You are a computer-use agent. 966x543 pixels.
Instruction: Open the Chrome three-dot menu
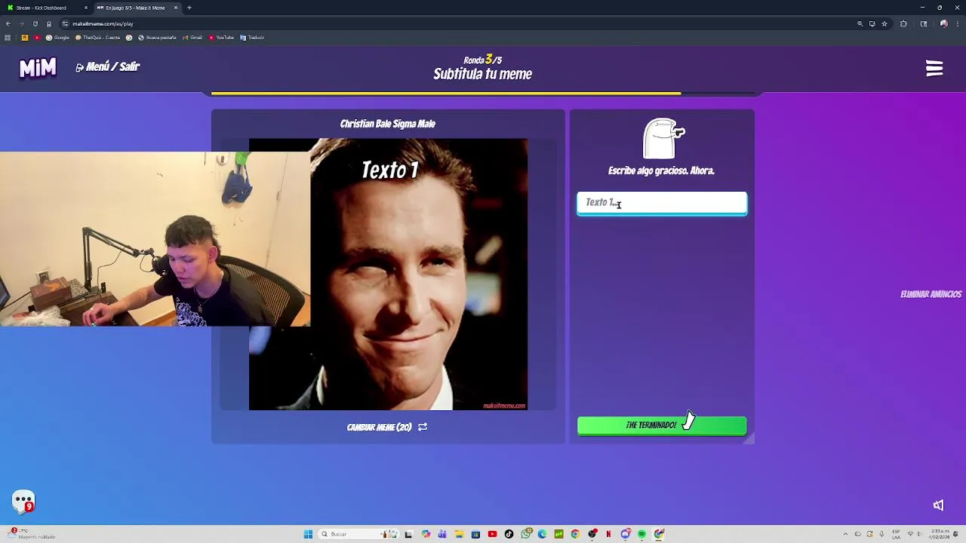958,23
